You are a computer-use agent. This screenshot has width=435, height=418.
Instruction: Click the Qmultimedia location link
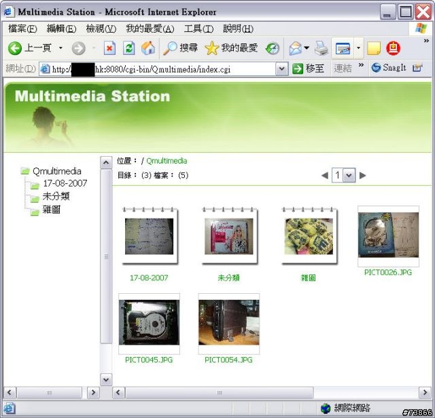coord(167,161)
